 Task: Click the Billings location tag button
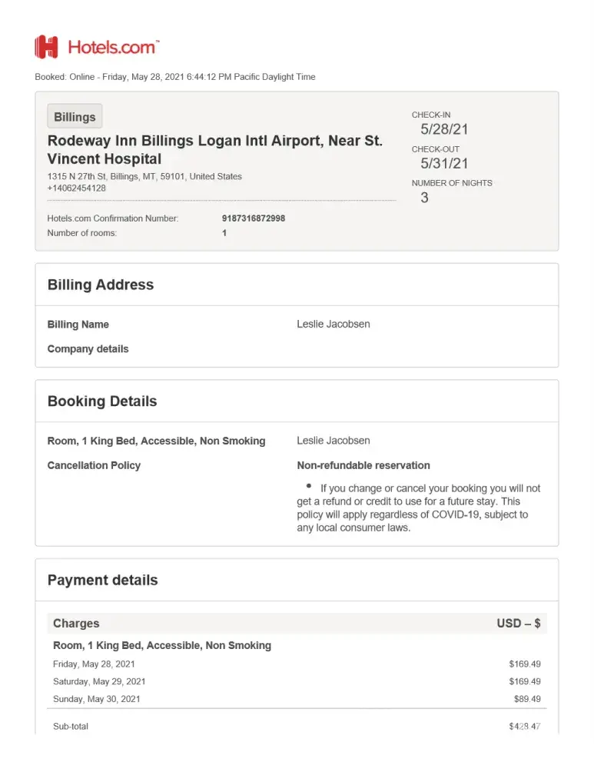[75, 117]
